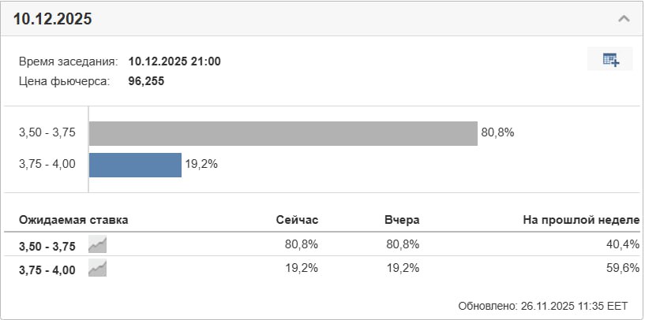Open chart icon for 3,75 - 4,00 row
Screen dimensions: 645x320
coord(98,270)
